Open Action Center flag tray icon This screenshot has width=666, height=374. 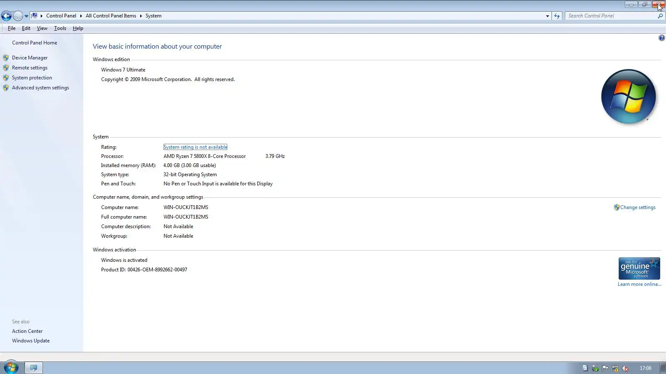point(605,368)
